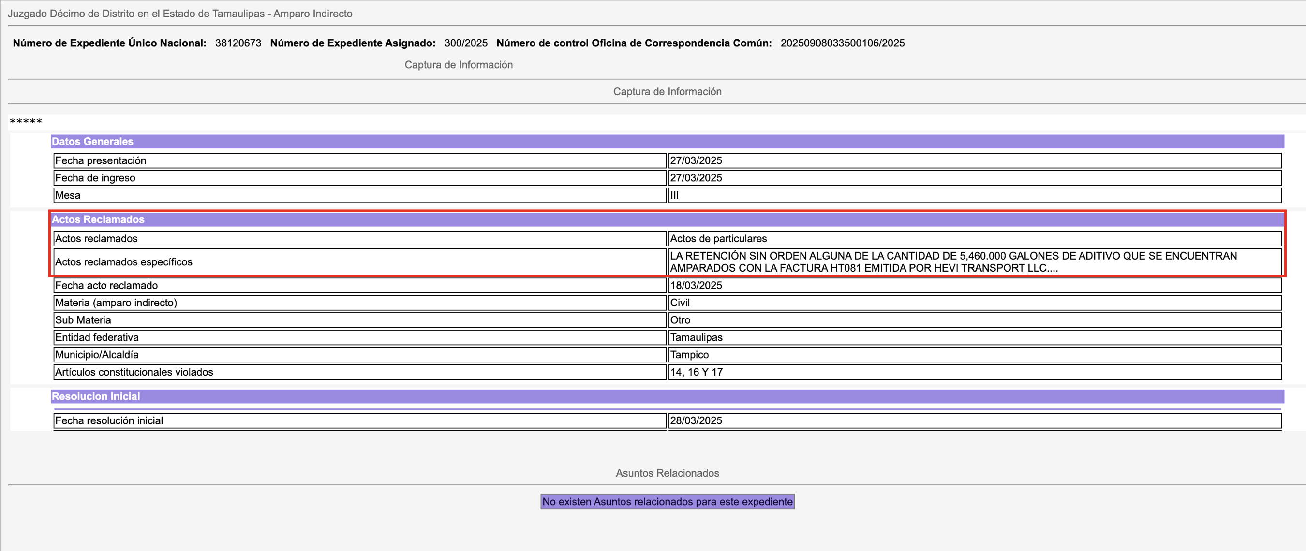Click the 'Actos Reclamados' section header

tap(667, 219)
